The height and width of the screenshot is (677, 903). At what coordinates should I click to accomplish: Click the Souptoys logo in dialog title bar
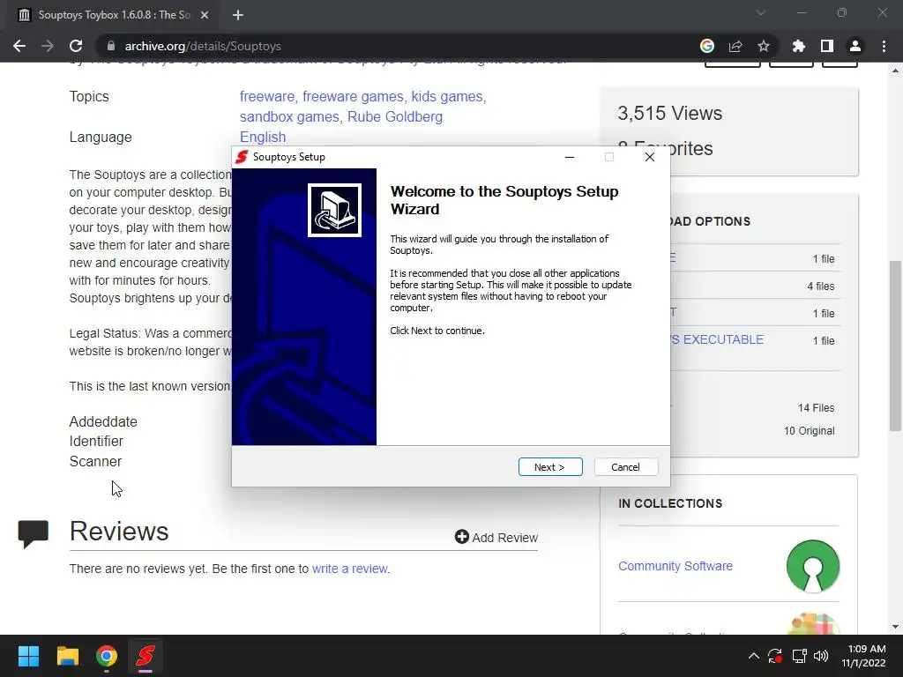pos(242,157)
